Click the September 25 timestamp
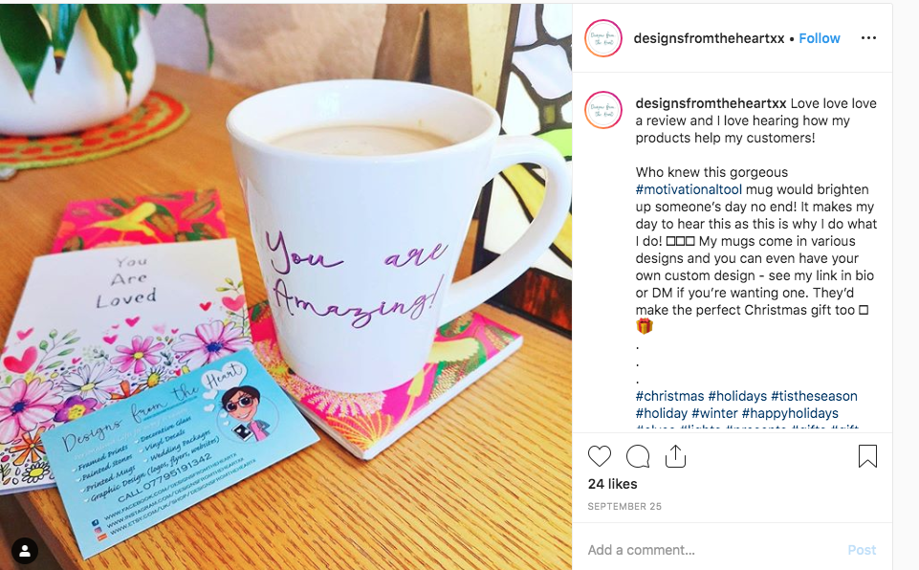The height and width of the screenshot is (570, 919). tap(624, 506)
